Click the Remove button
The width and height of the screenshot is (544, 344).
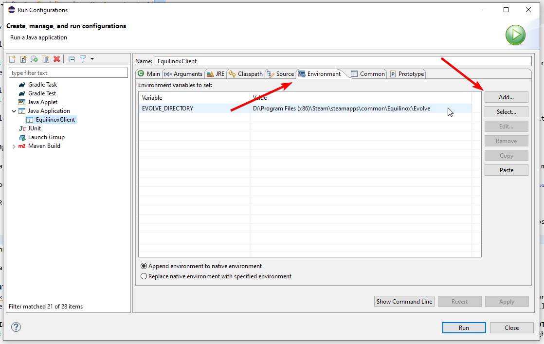pos(506,141)
